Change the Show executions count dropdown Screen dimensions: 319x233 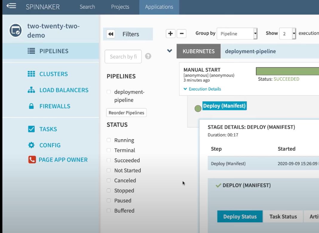(287, 33)
